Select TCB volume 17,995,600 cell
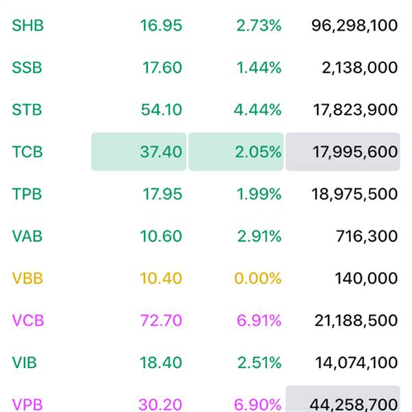 pos(343,152)
